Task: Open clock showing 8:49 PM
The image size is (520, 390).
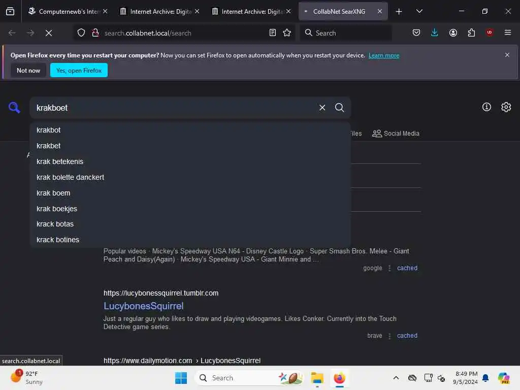Action: click(465, 378)
